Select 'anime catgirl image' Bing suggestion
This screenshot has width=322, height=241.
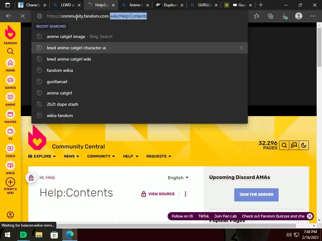(x=139, y=36)
